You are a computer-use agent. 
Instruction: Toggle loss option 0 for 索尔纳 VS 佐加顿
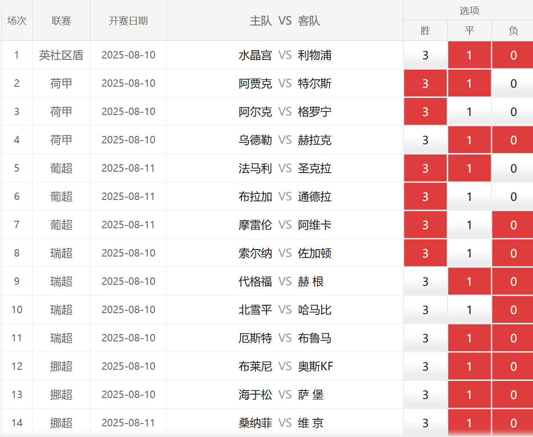click(513, 253)
